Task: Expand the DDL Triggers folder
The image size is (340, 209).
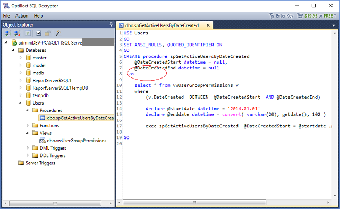Action: click(28, 155)
